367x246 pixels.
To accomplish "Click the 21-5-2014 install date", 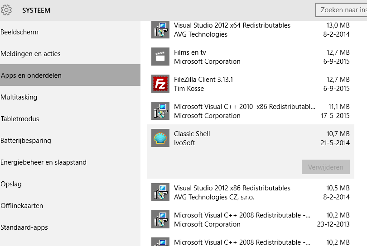I will click(335, 143).
